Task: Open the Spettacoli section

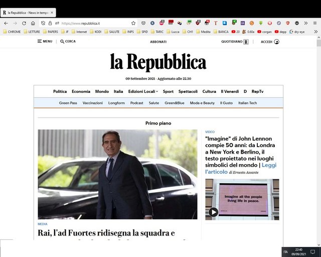Action: pyautogui.click(x=188, y=91)
